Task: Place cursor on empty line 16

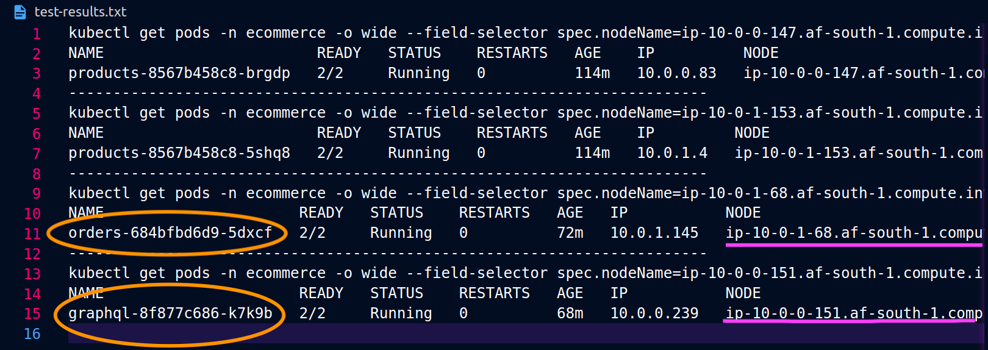Action: pos(524,334)
